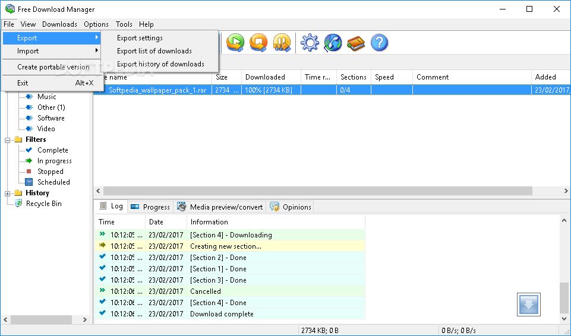Click the red square icon beside Stopped
The width and height of the screenshot is (571, 336).
pyautogui.click(x=29, y=172)
